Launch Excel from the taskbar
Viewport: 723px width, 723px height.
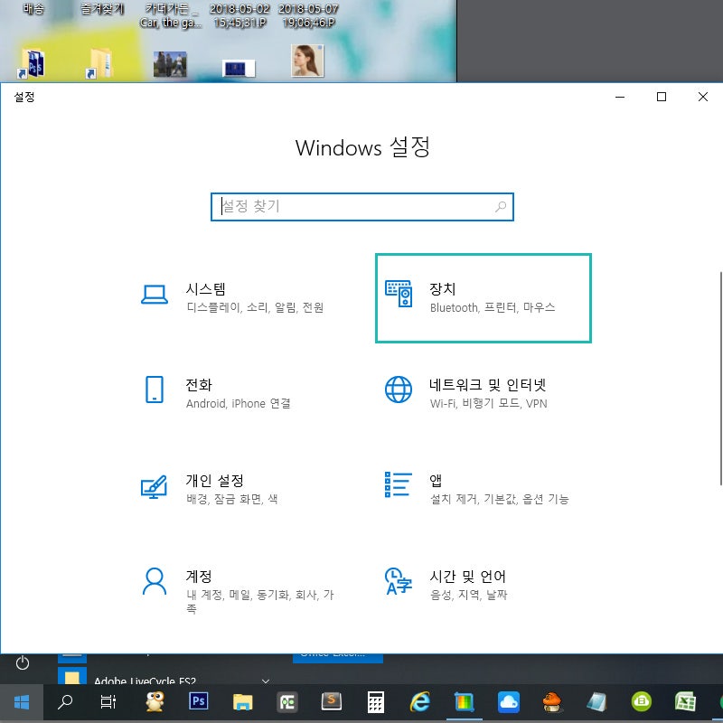685,702
